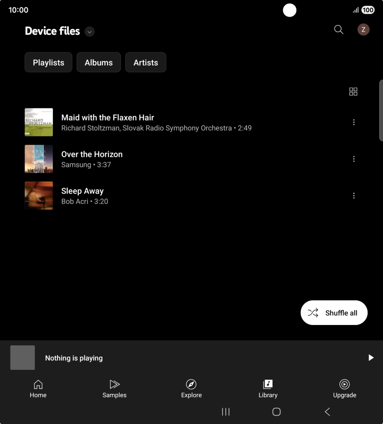The image size is (383, 424).
Task: Select the song Over the Horizon
Action: tap(139, 159)
